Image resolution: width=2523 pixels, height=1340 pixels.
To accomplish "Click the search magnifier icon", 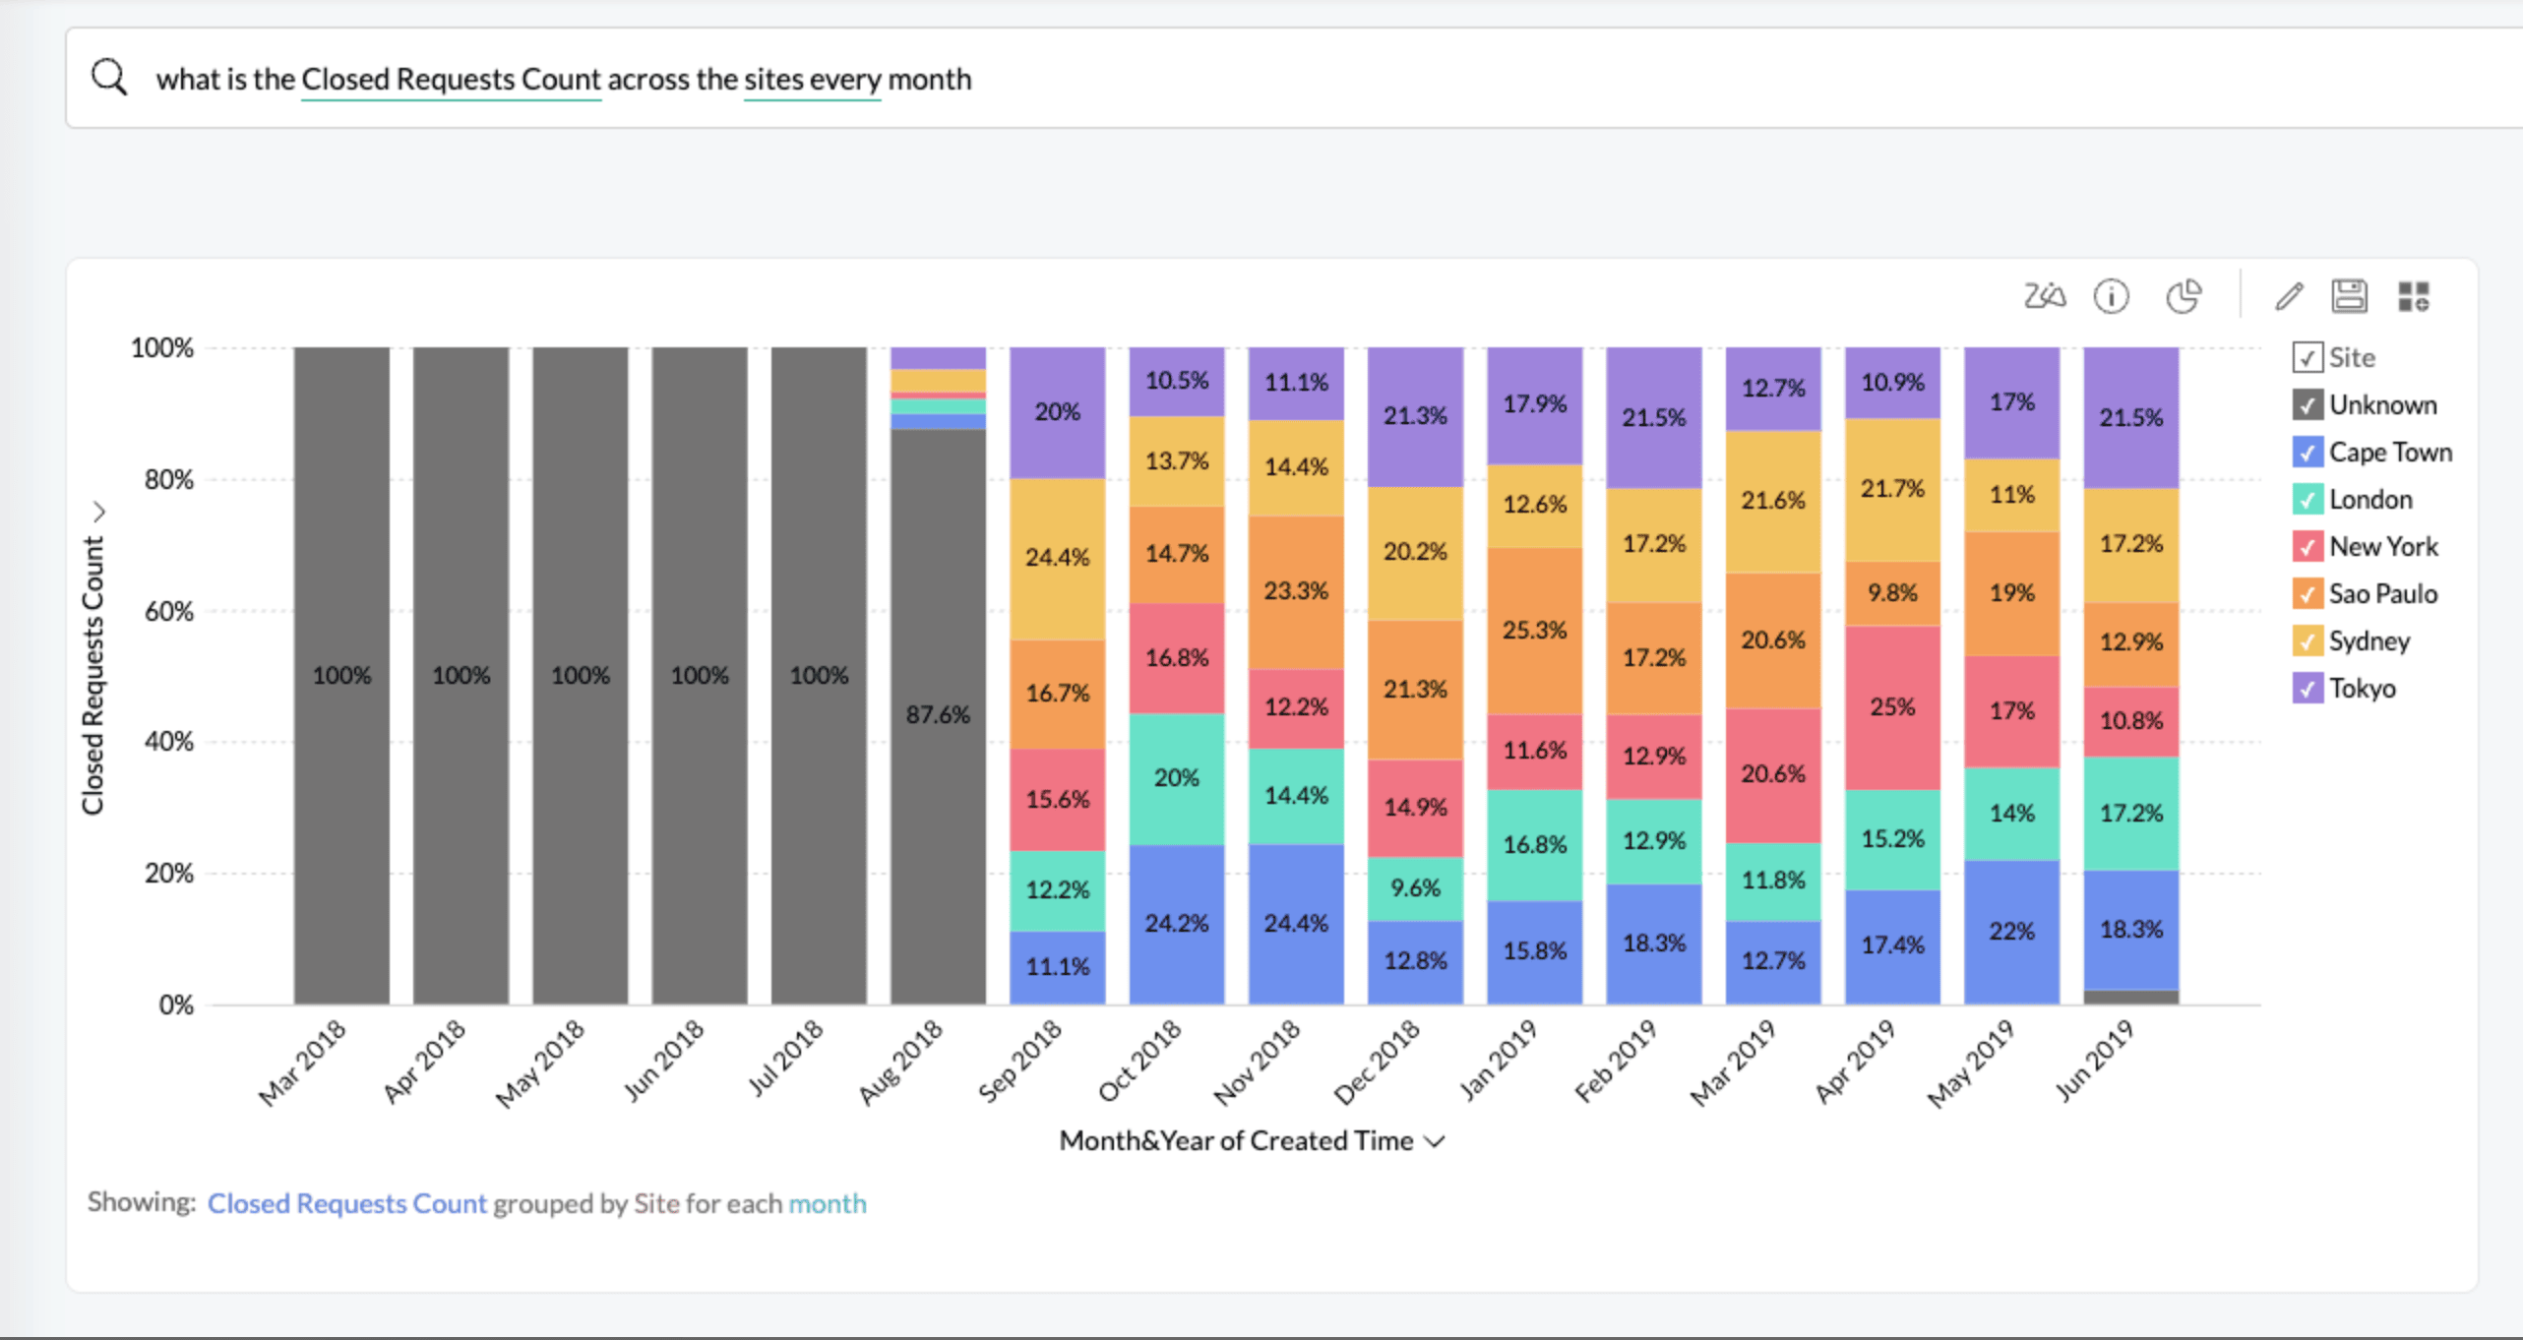I will [109, 77].
